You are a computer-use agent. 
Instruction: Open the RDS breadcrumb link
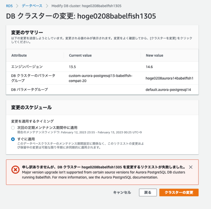(x=9, y=6)
